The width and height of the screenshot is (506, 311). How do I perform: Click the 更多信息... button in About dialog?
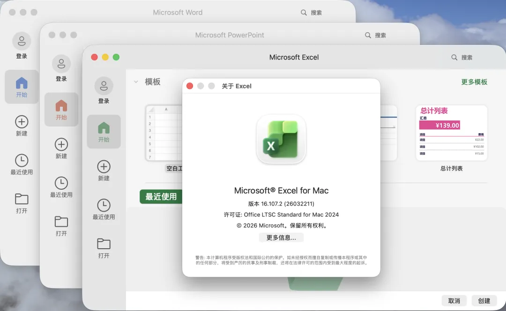tap(281, 237)
